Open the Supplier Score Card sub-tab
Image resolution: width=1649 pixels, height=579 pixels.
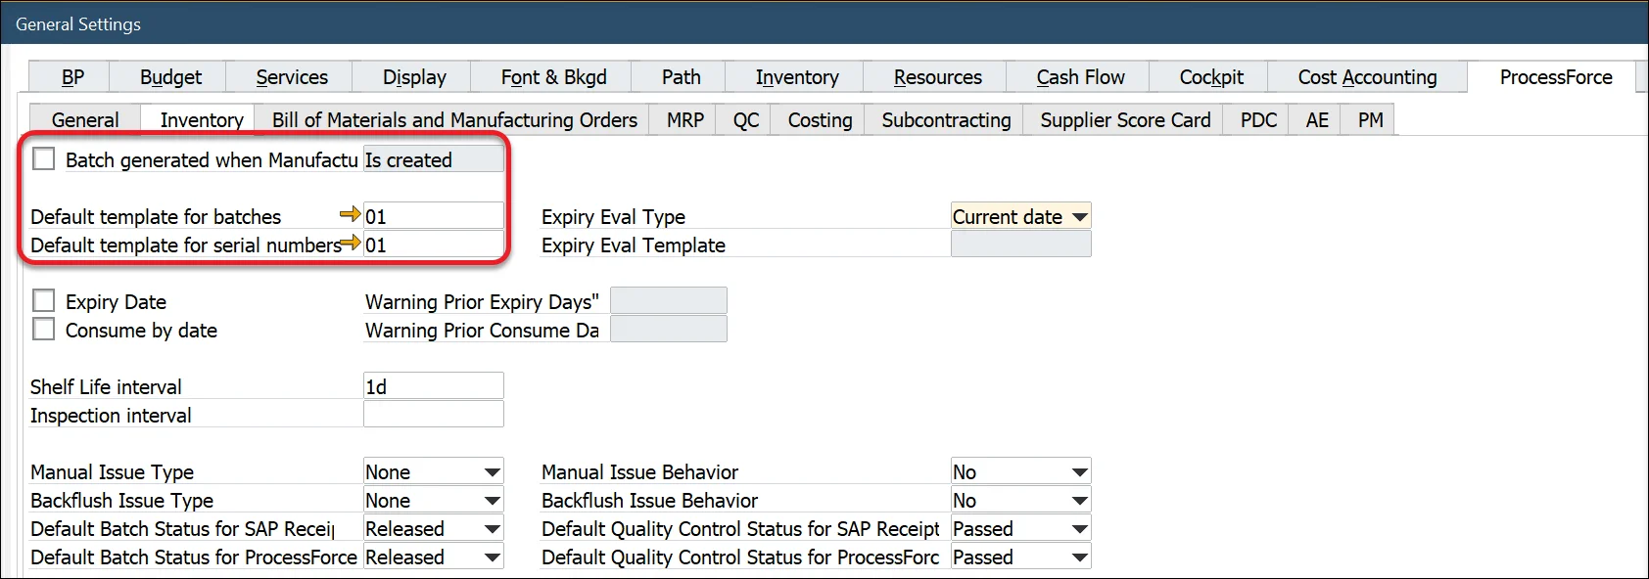coord(1125,119)
